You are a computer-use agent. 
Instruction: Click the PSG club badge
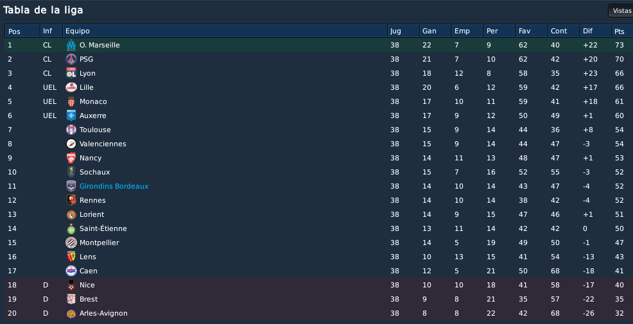[71, 59]
